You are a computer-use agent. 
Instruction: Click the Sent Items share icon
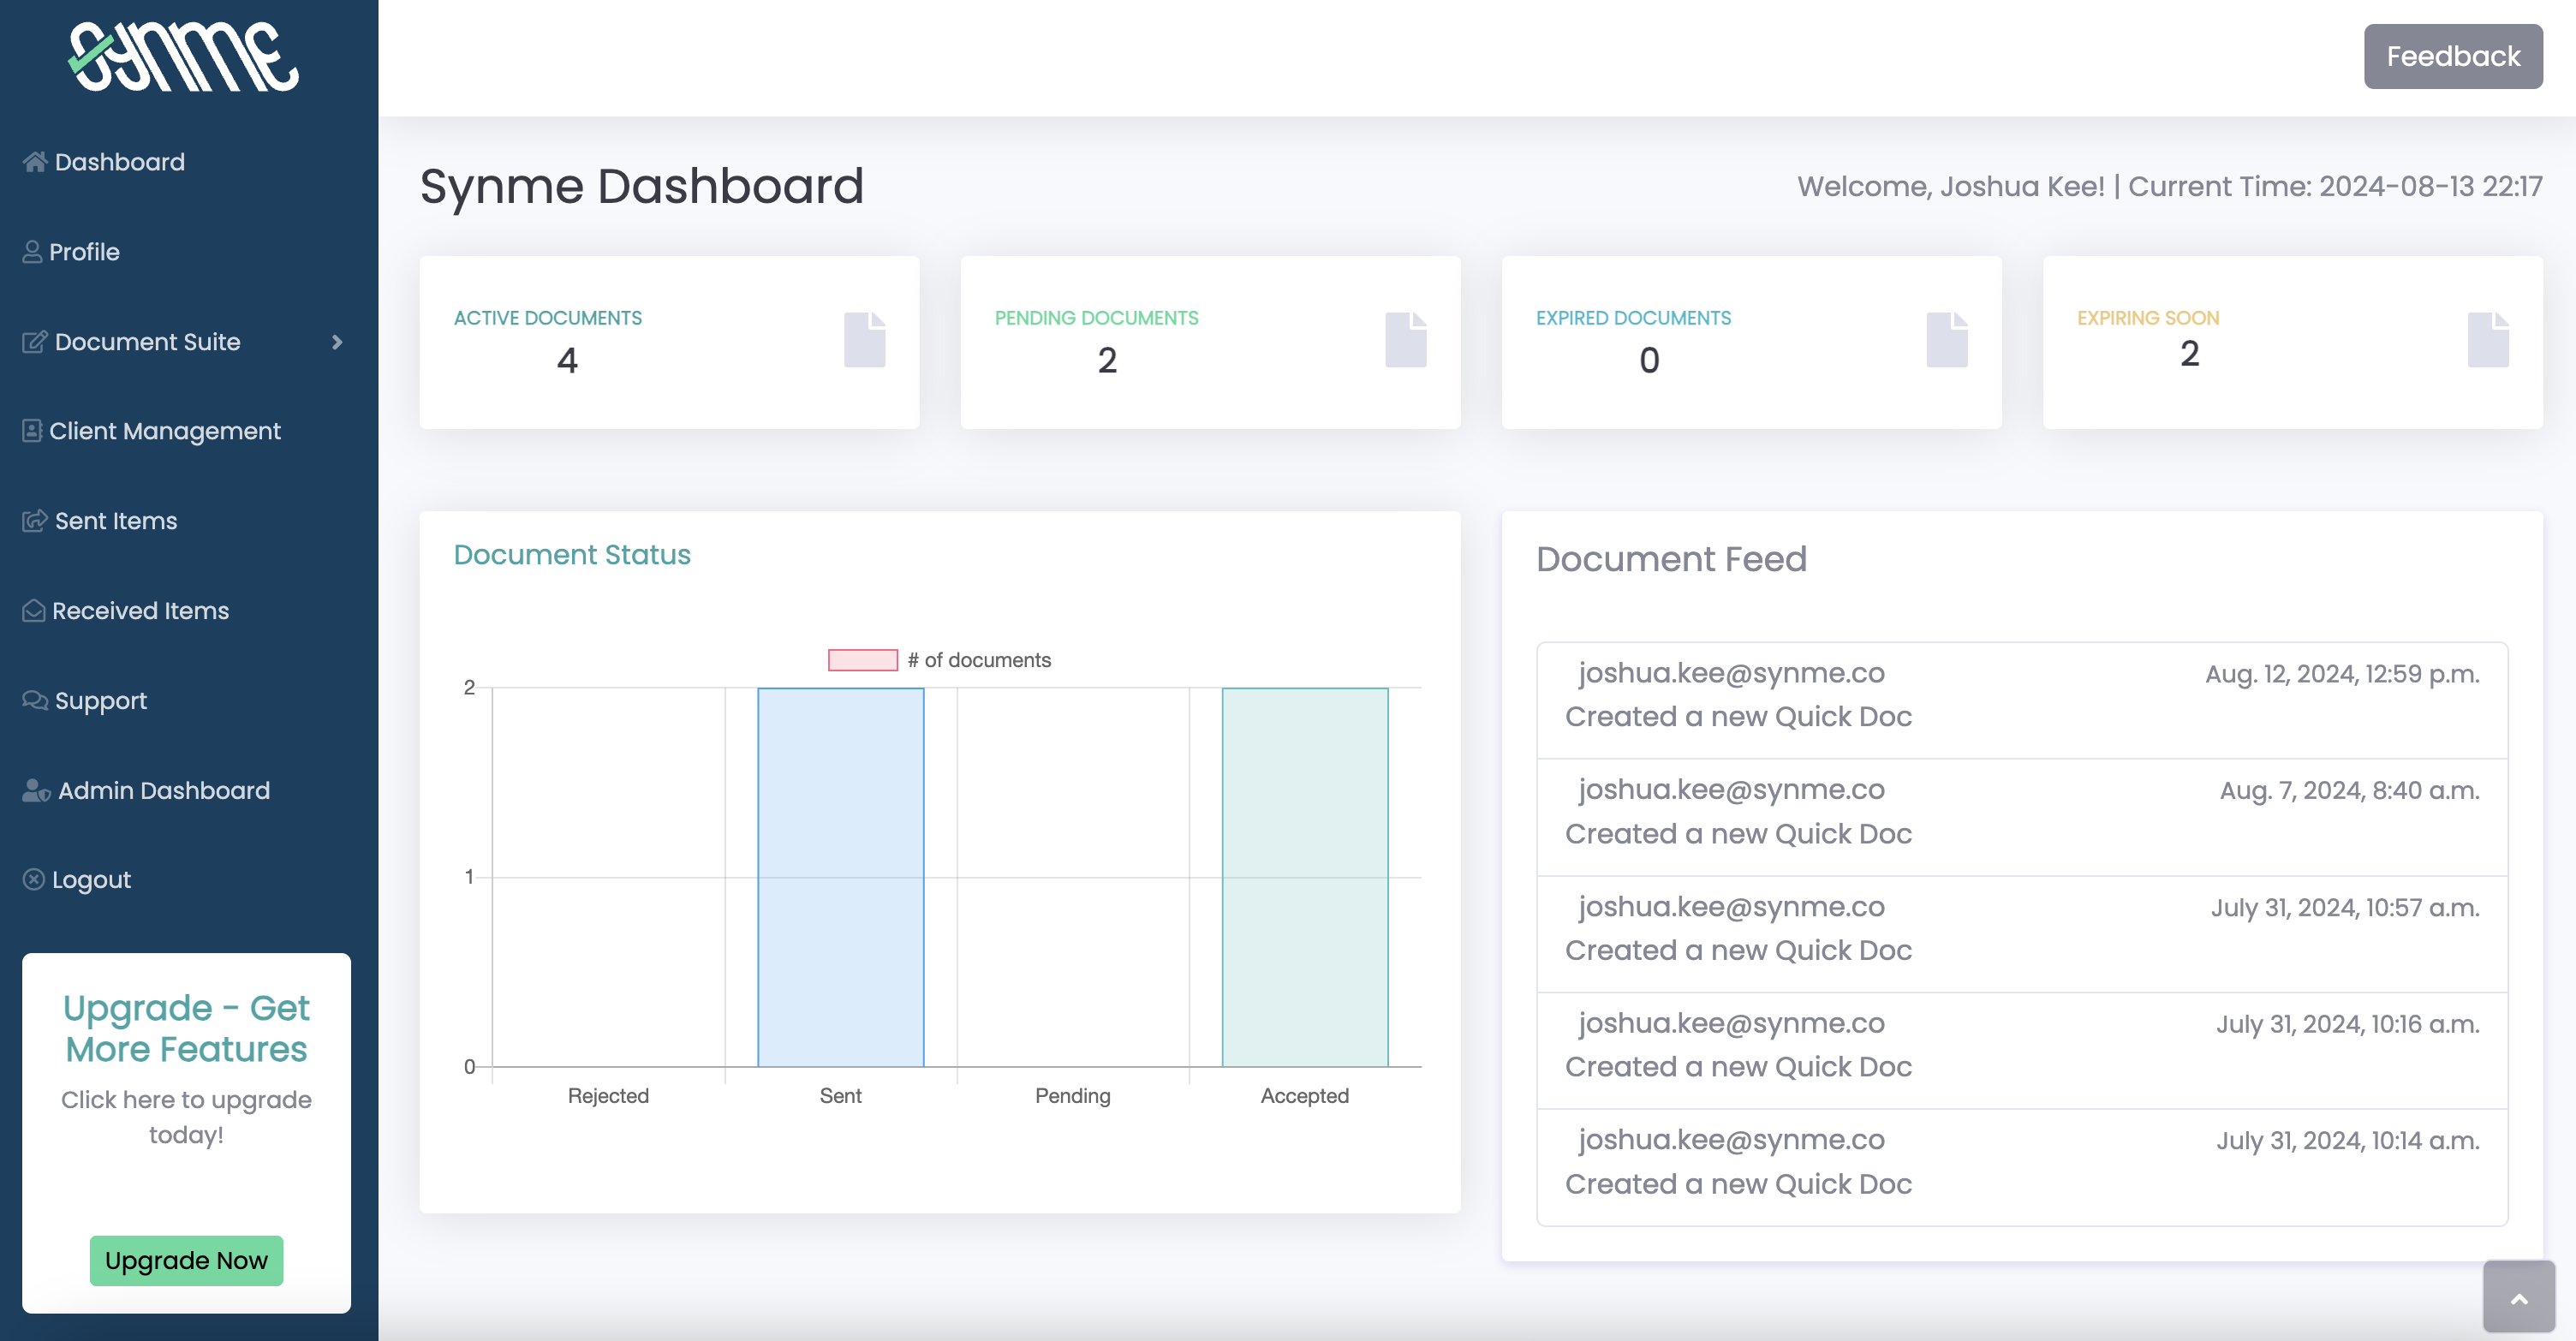pyautogui.click(x=35, y=521)
